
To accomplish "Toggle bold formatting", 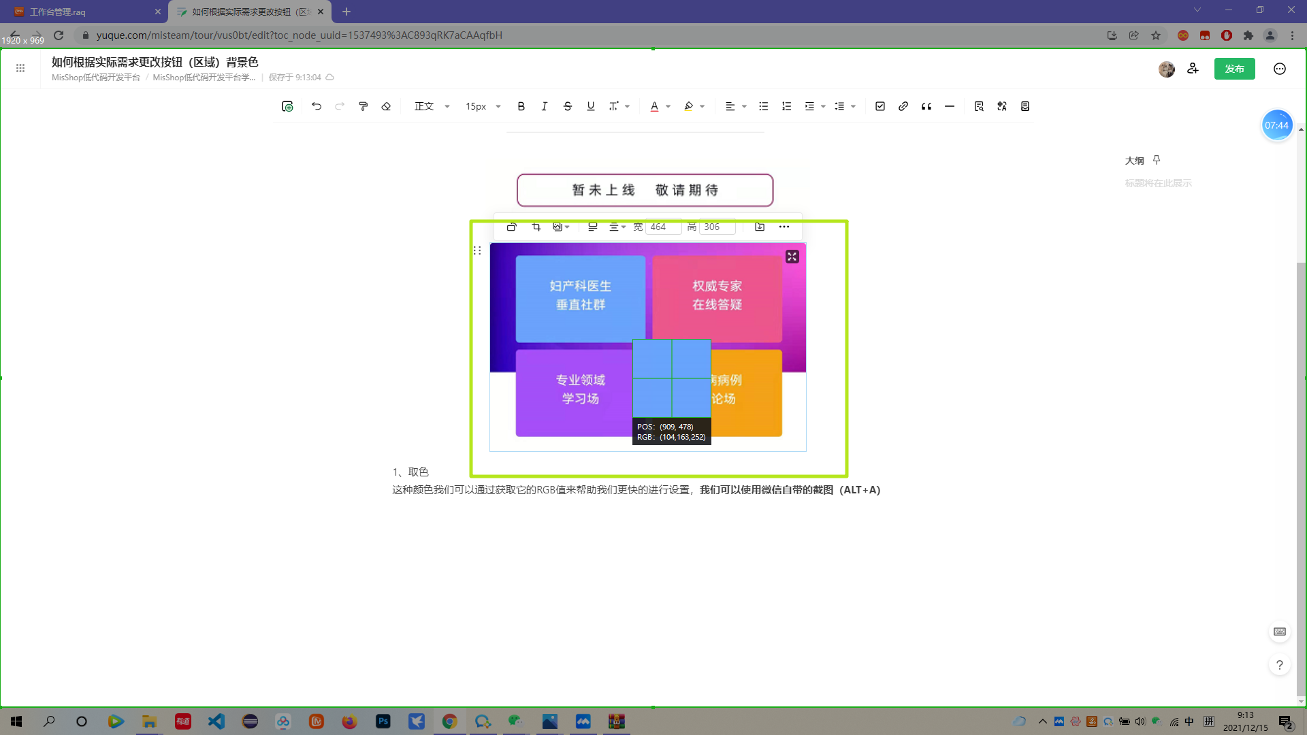I will coord(521,106).
